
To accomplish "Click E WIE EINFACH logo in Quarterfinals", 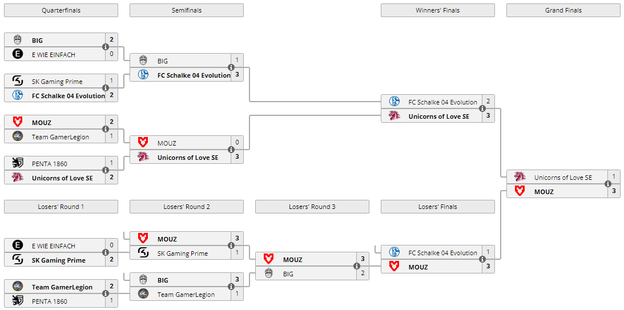I will click(17, 55).
